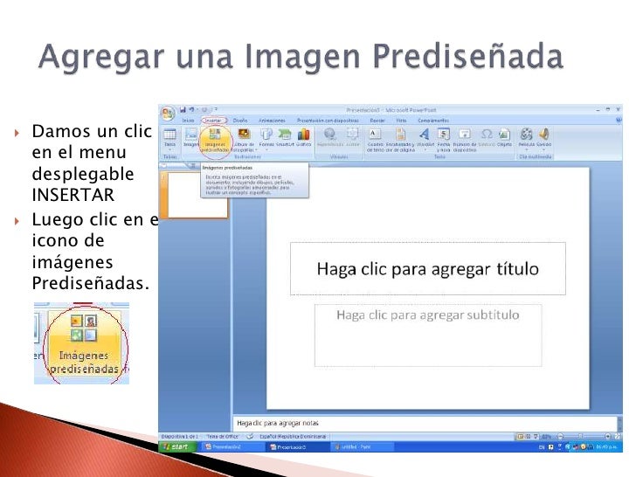This screenshot has height=477, width=636.
Task: Open the WordArt gallery
Action: click(425, 137)
